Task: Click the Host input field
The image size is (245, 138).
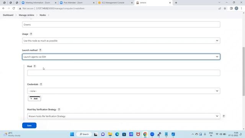Action: click(x=124, y=73)
